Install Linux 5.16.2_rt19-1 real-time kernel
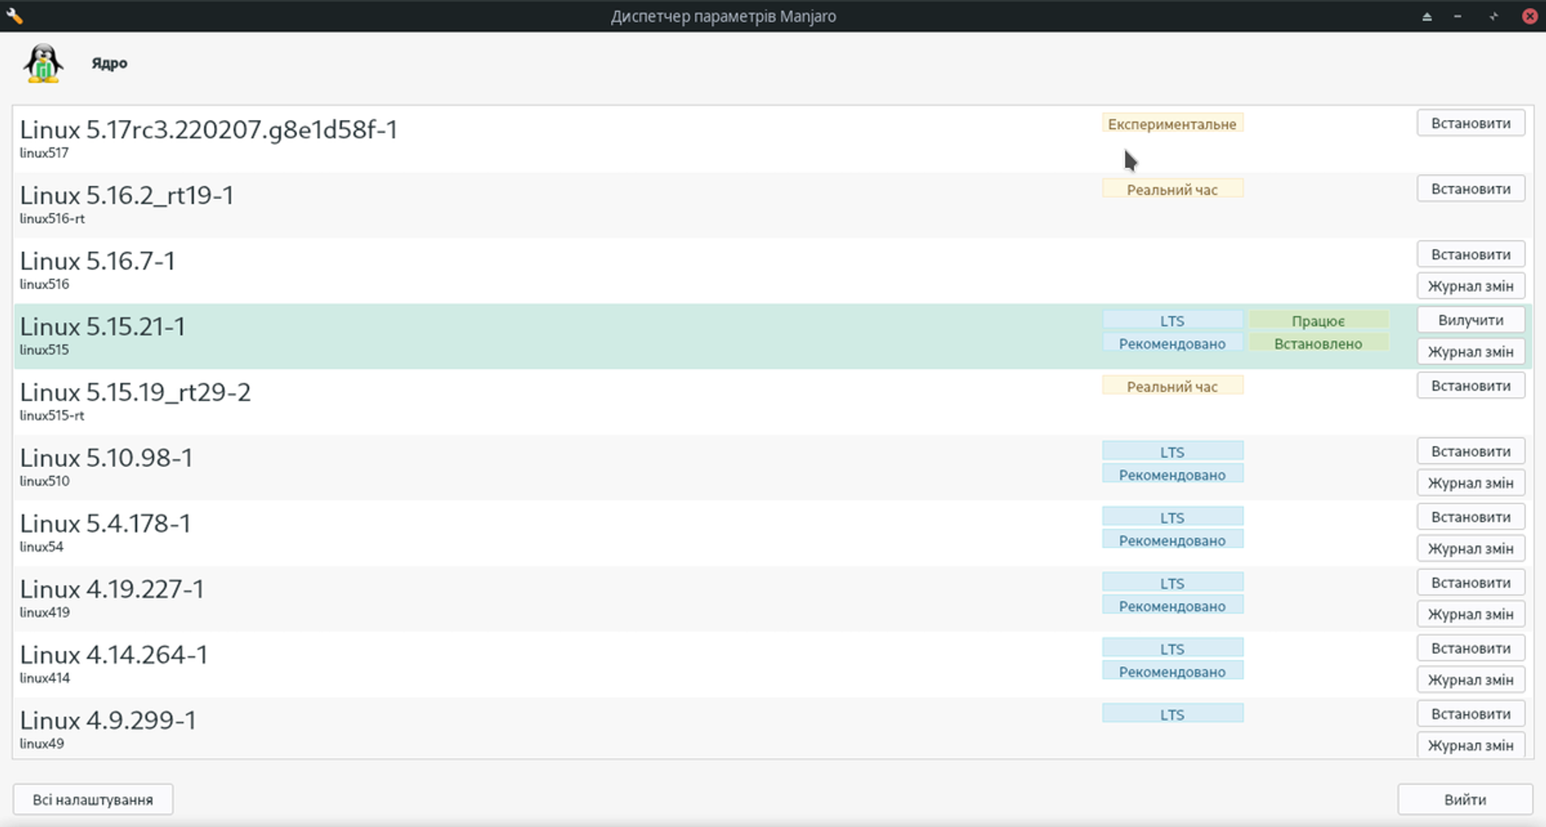Screen dimensions: 1546x827 pyautogui.click(x=1470, y=189)
